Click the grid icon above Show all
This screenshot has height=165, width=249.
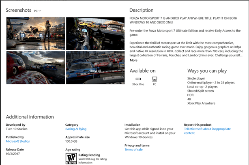(95, 64)
